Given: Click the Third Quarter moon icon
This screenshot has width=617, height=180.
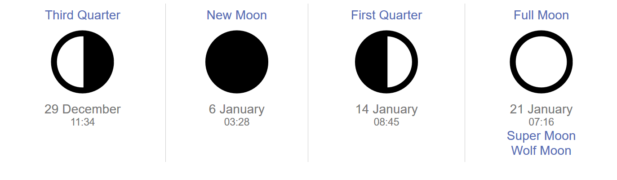Looking at the screenshot, I should coord(83,62).
